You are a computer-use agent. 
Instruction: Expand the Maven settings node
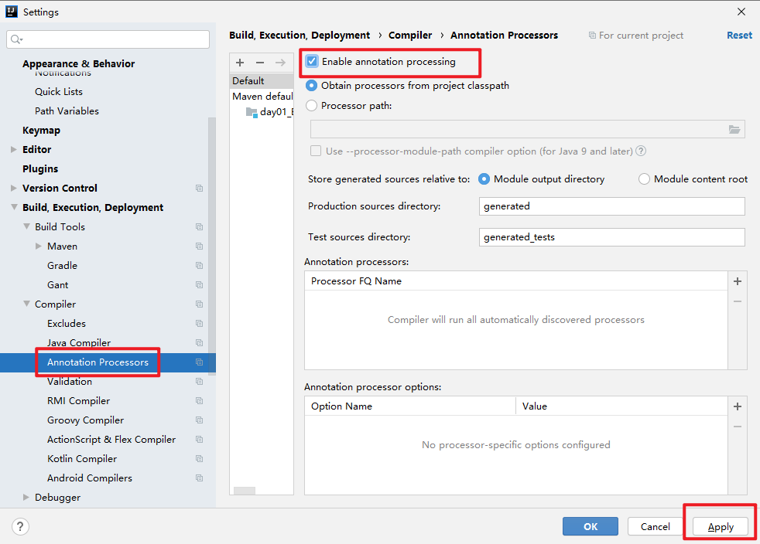39,246
